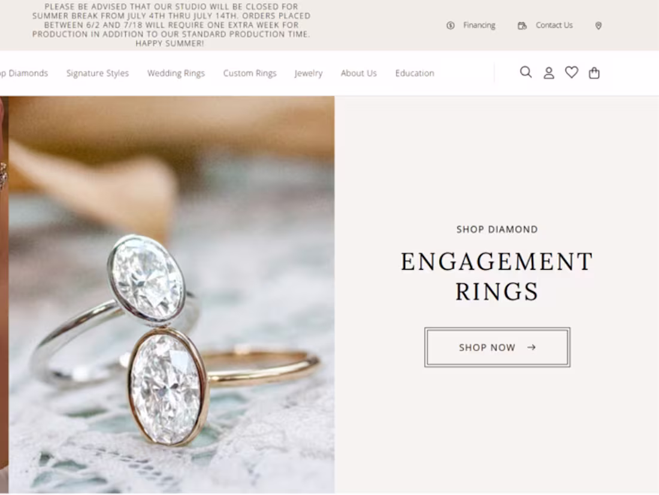The width and height of the screenshot is (659, 495).
Task: Click the oval diamond rings hero image
Action: [x=171, y=294]
